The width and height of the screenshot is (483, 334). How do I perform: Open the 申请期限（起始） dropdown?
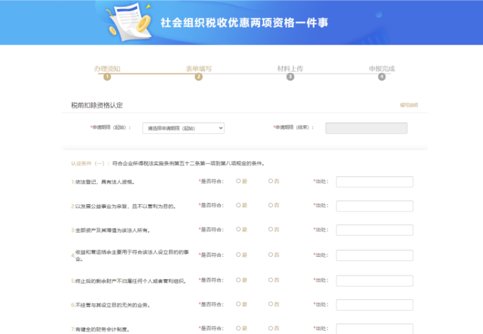coord(183,128)
